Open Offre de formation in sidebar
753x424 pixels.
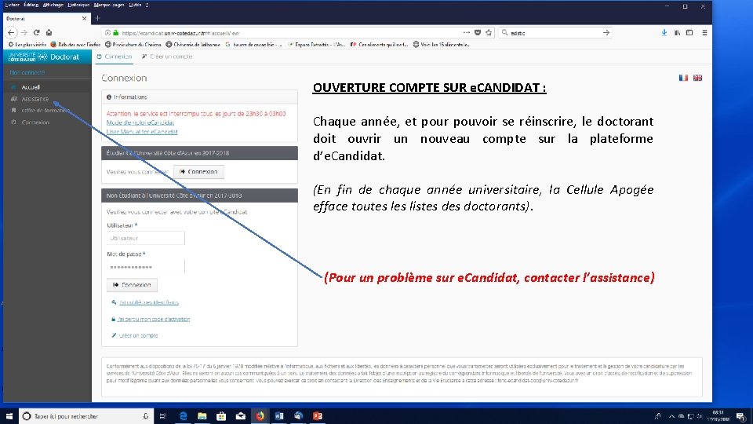[47, 111]
